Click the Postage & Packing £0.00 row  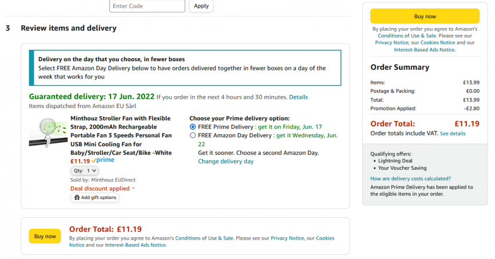(x=425, y=91)
